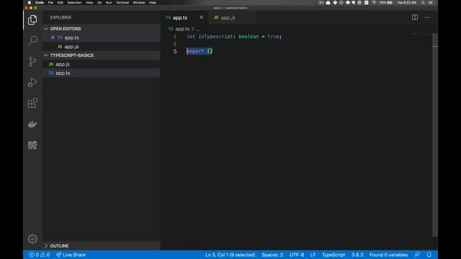Click the Wi-Fi icon in menu bar
Screen dimensions: 461x259
tap(374, 2)
